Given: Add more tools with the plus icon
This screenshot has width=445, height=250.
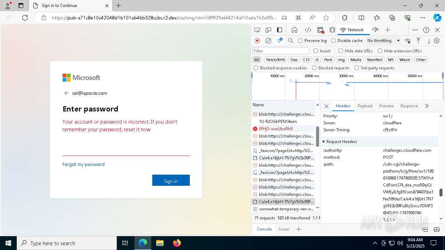Looking at the screenshot, I should pos(388,30).
